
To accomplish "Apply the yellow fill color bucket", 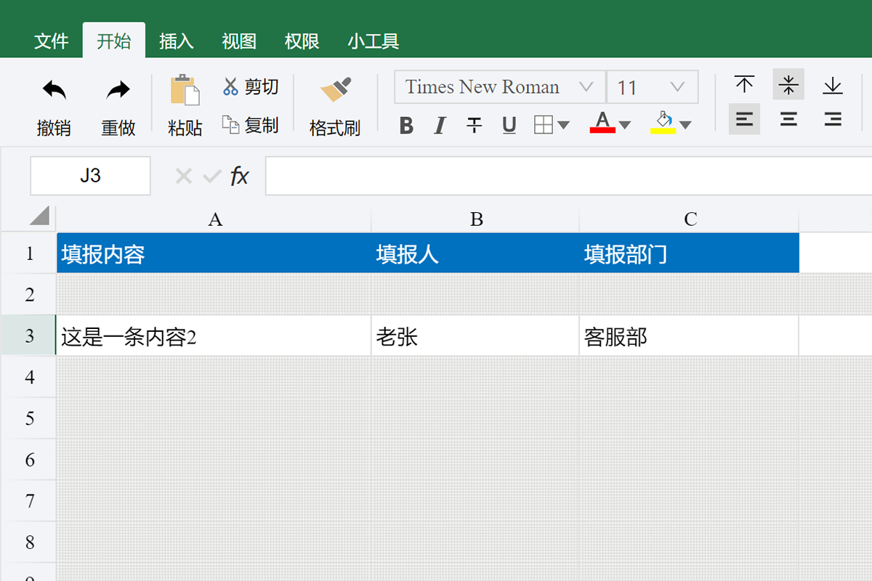I will click(663, 122).
